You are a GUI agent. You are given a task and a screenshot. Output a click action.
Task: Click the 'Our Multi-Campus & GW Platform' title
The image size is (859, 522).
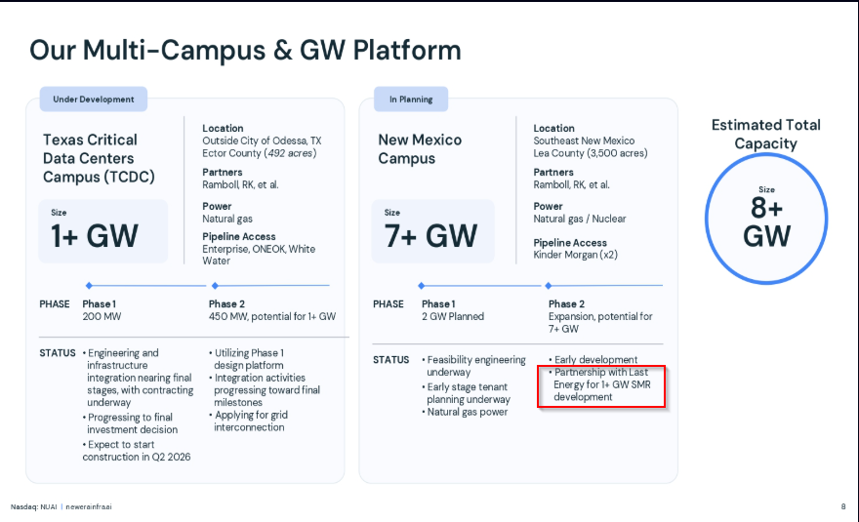(x=245, y=51)
